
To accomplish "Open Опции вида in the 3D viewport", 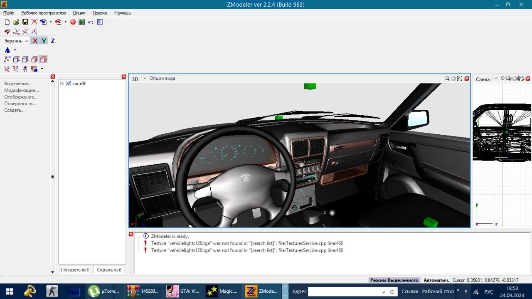I will pos(162,78).
